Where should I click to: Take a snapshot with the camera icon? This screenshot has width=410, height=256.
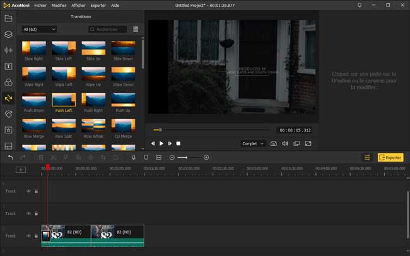point(274,143)
